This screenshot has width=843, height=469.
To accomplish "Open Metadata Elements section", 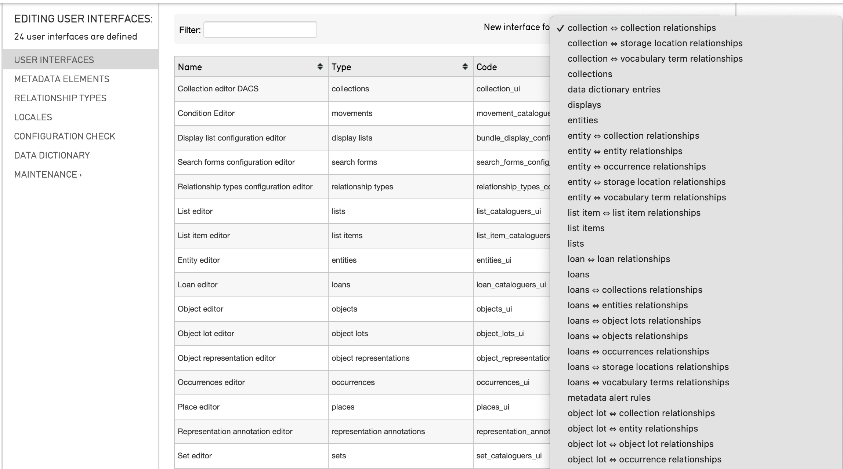I will coord(62,79).
